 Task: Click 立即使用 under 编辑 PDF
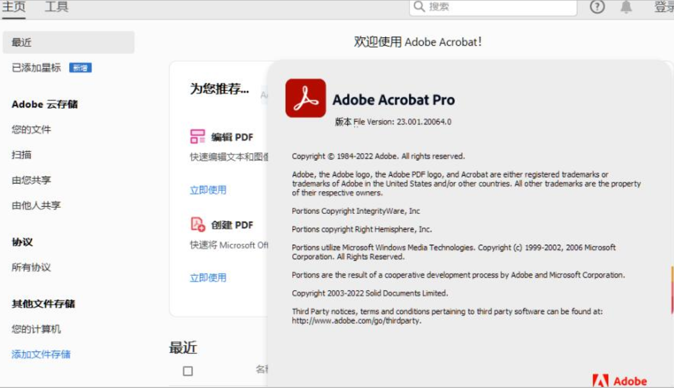208,190
